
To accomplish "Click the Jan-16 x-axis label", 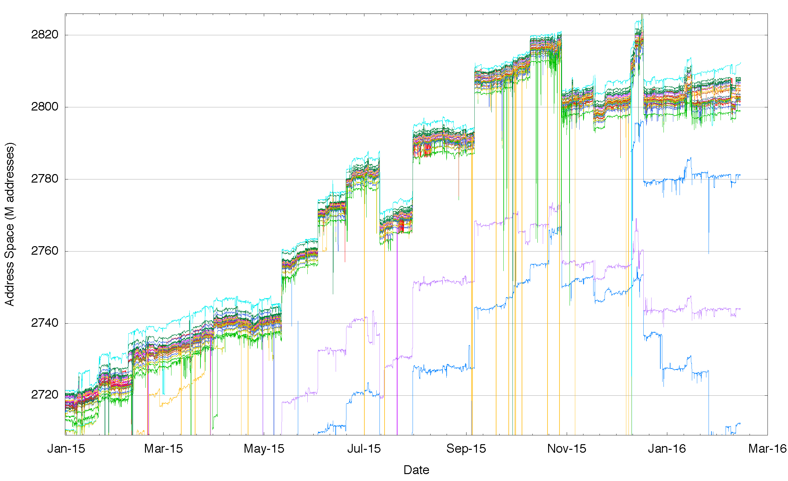I will pyautogui.click(x=667, y=449).
